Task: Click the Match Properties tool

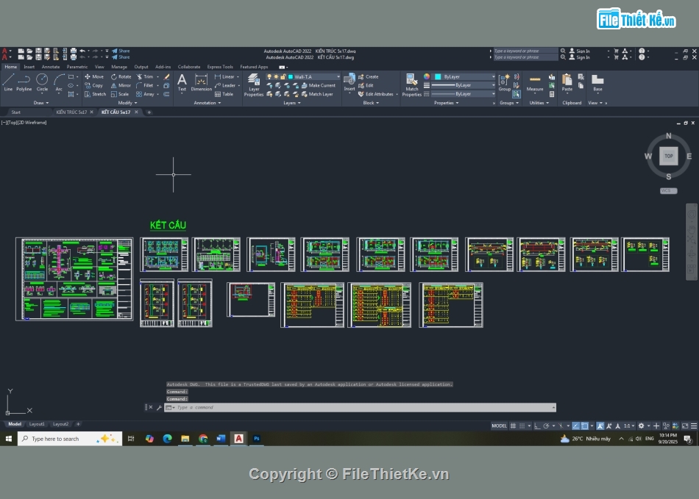Action: click(412, 84)
